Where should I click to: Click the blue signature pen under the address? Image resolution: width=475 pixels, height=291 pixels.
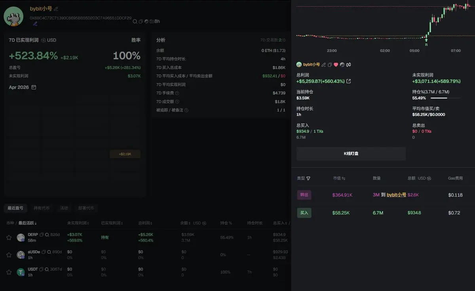pos(35,24)
